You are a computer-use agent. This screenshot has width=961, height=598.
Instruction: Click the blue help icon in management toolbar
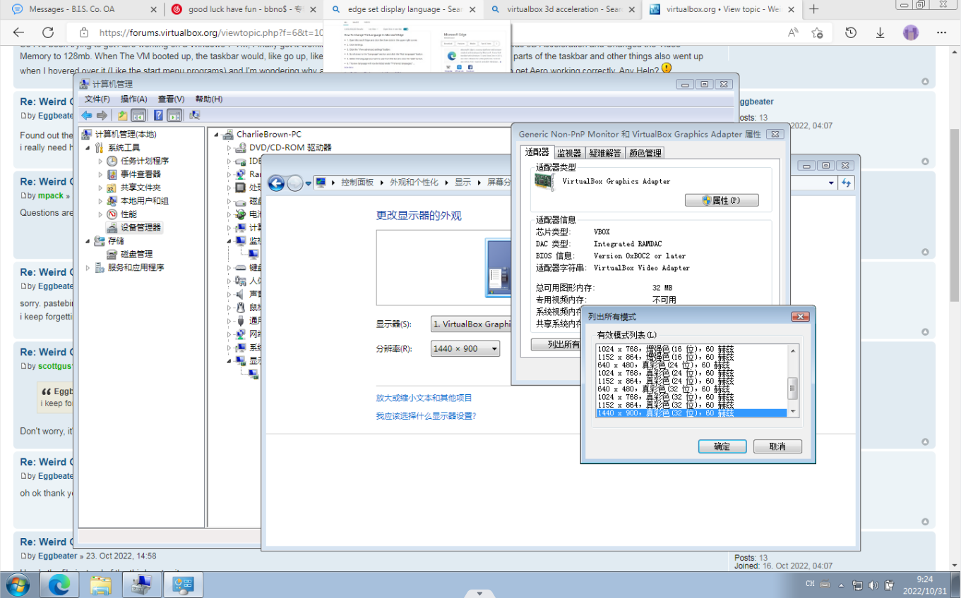(159, 115)
